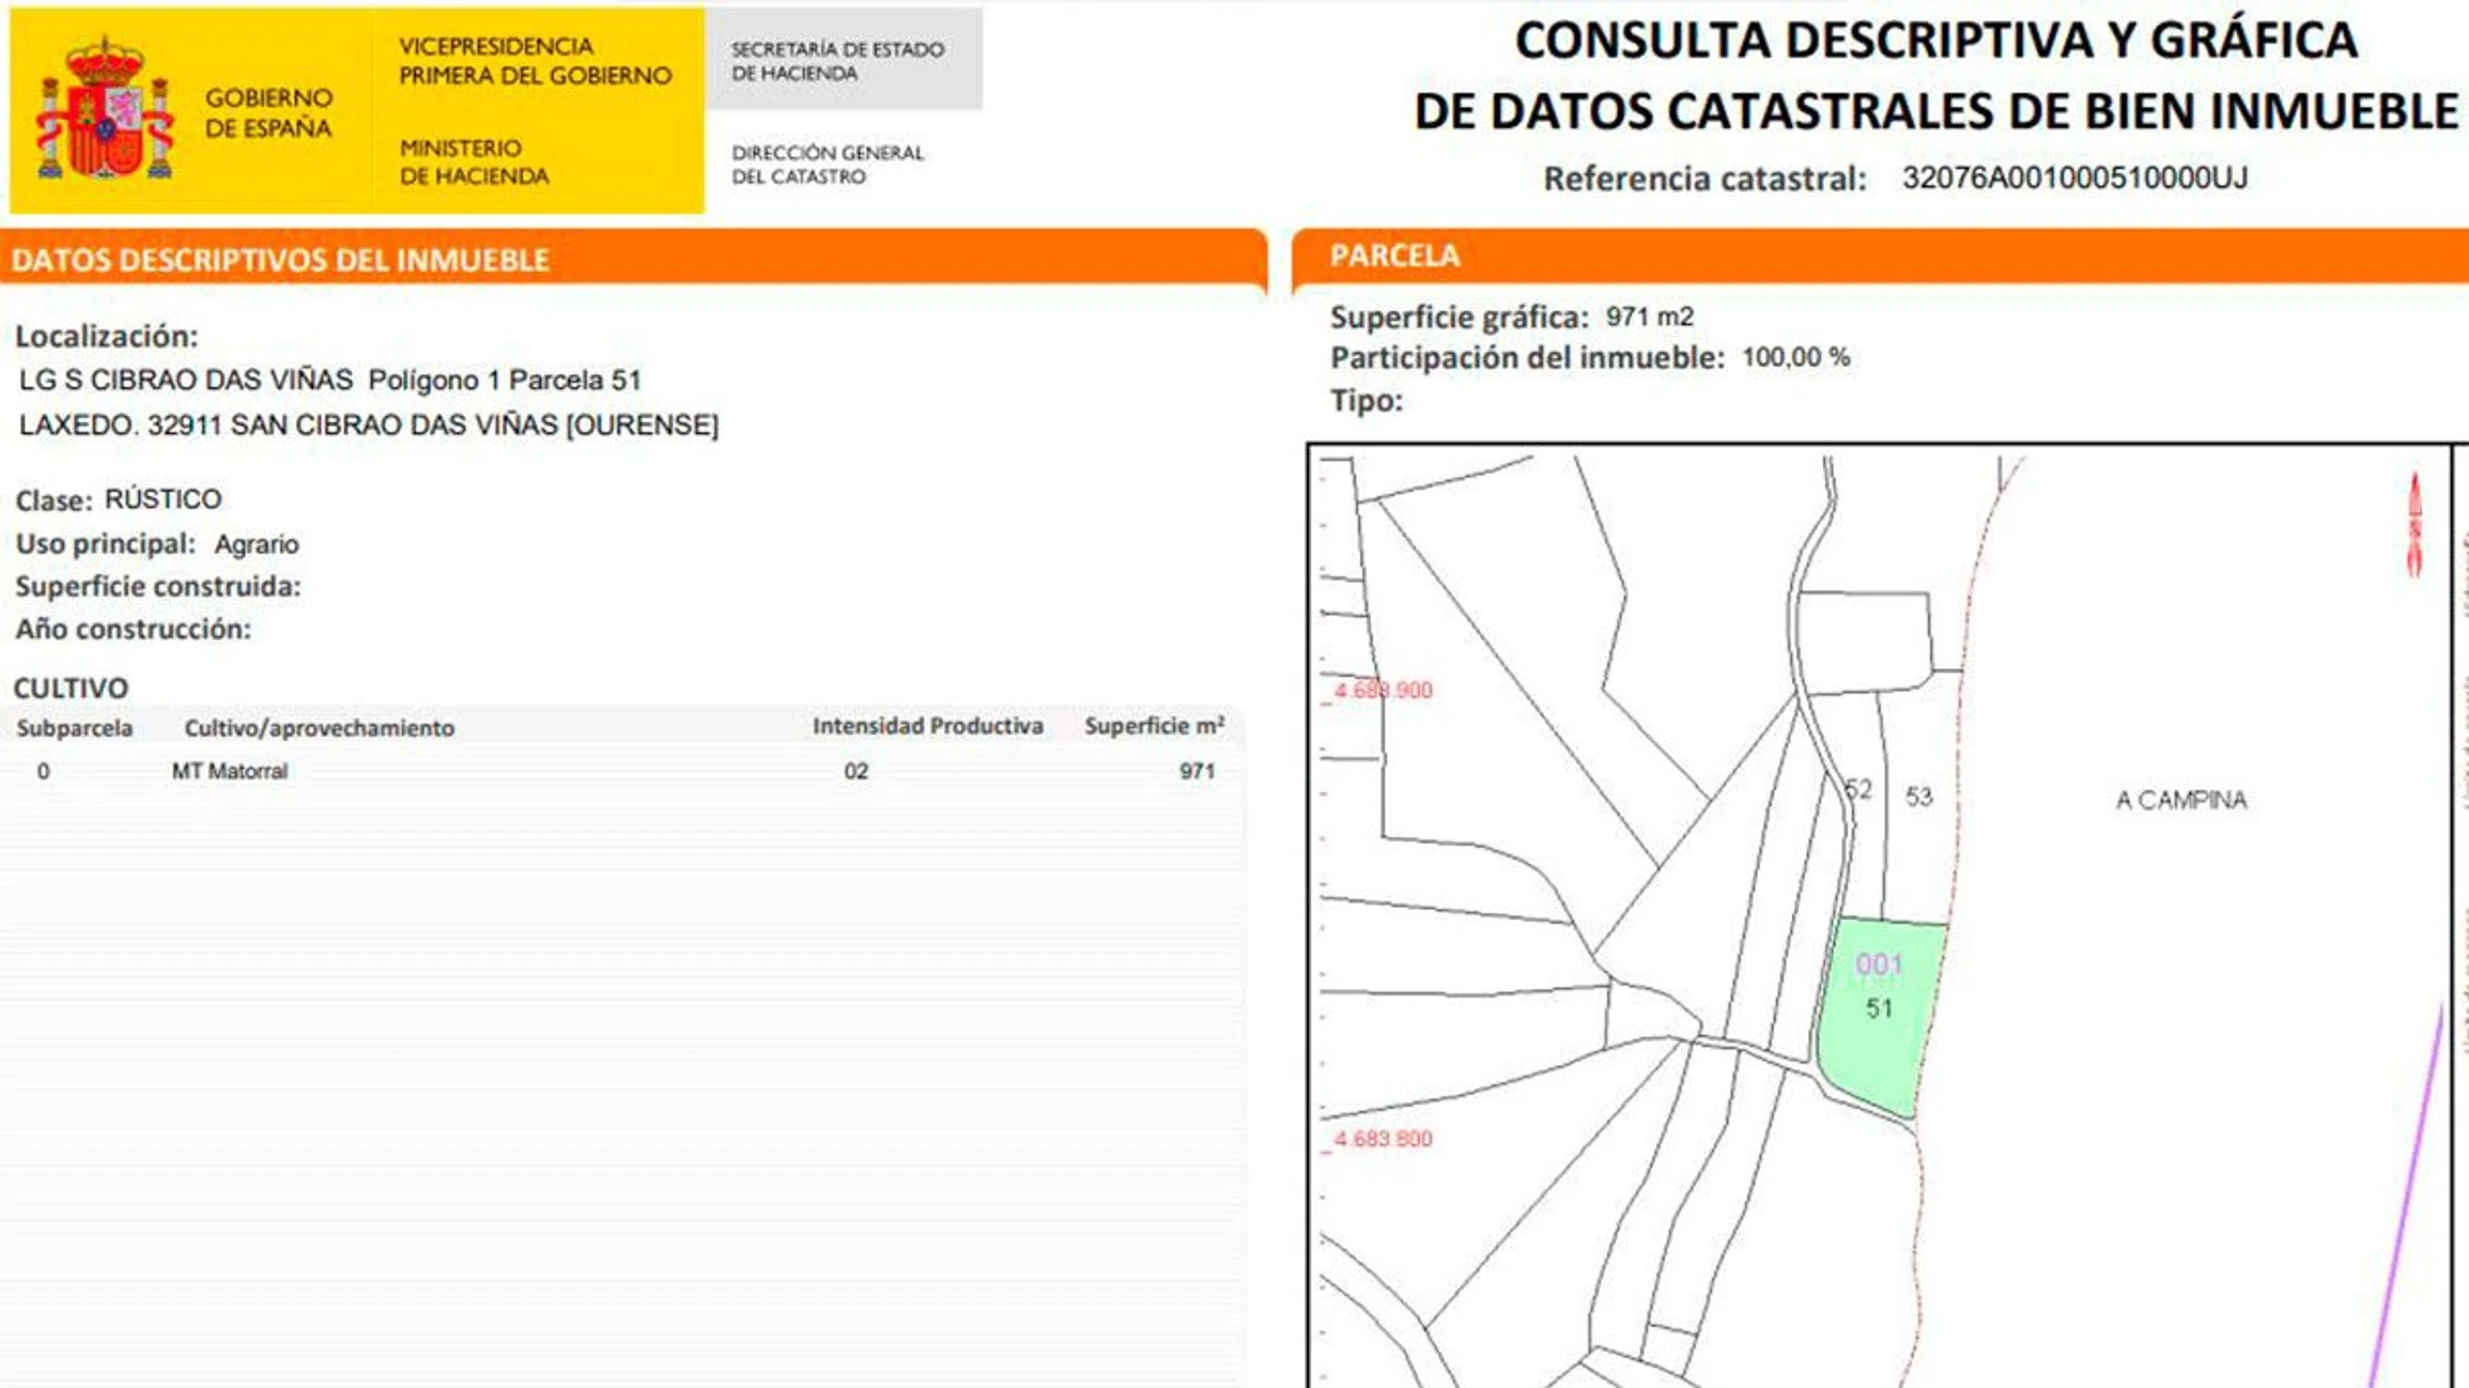Click the Ministerio de Hacienda heading
The width and height of the screenshot is (2469, 1388).
click(474, 162)
